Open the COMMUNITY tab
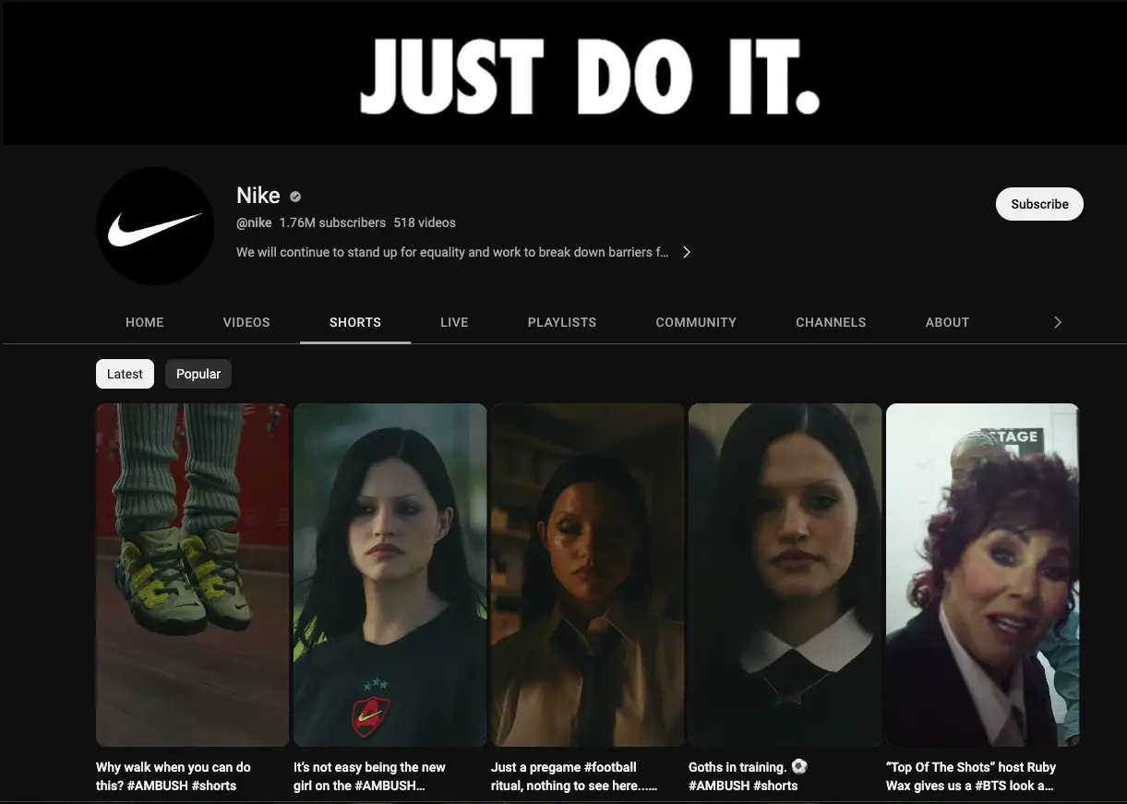Viewport: 1127px width, 804px height. coord(696,322)
